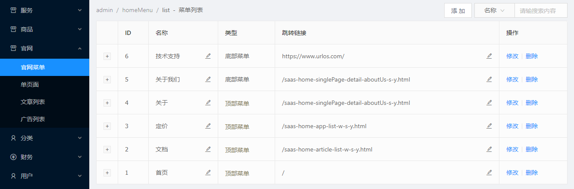The width and height of the screenshot is (574, 189).
Task: Edit name pencil icon for 关于我们
Action: (208, 79)
